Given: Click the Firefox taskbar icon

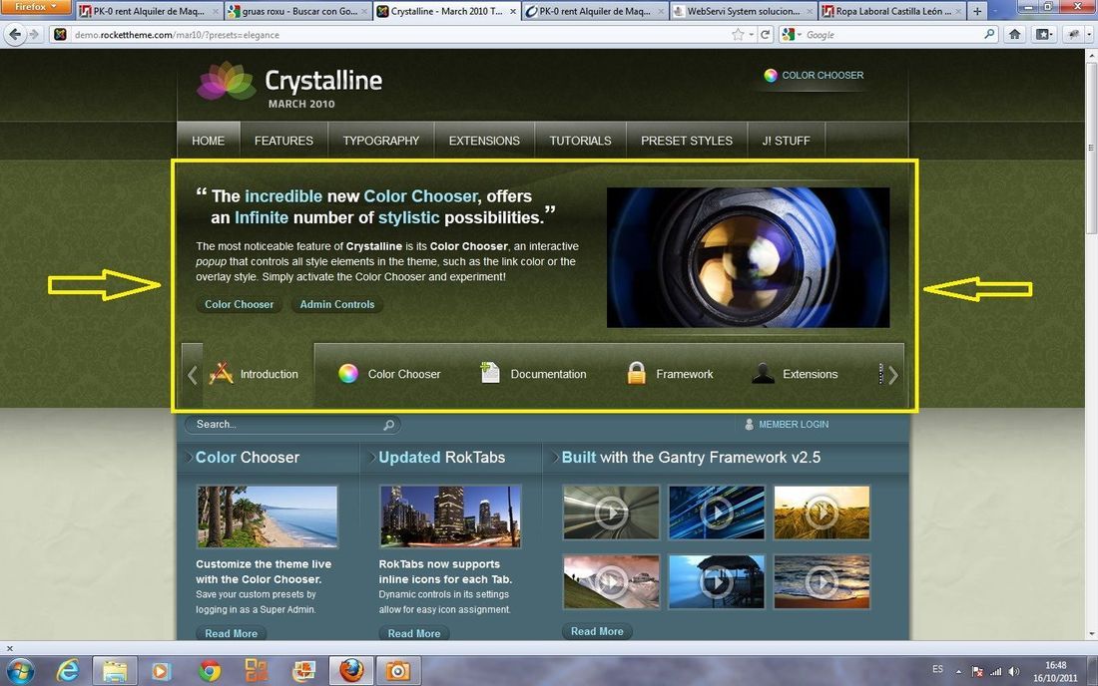Looking at the screenshot, I should point(351,671).
